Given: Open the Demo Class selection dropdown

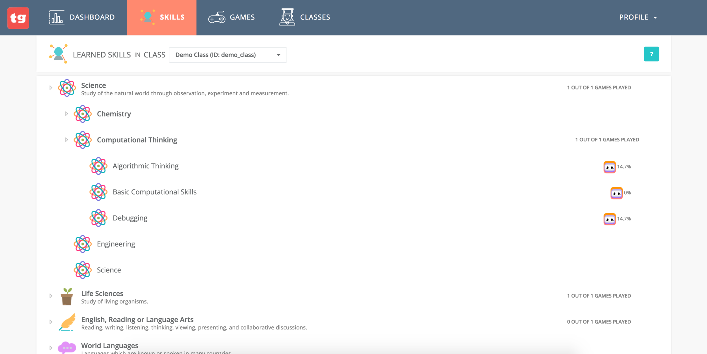Looking at the screenshot, I should pos(228,55).
